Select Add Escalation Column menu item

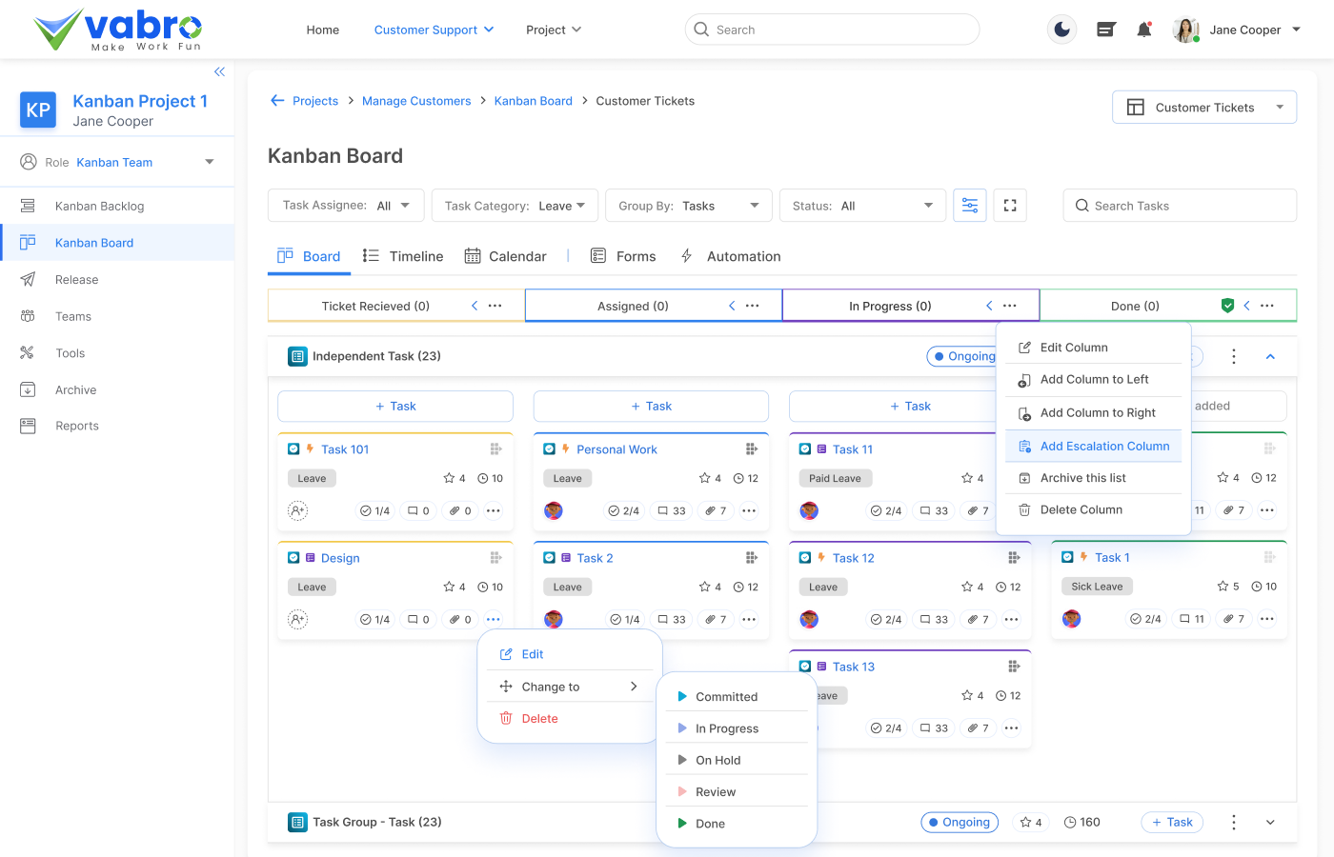coord(1103,446)
